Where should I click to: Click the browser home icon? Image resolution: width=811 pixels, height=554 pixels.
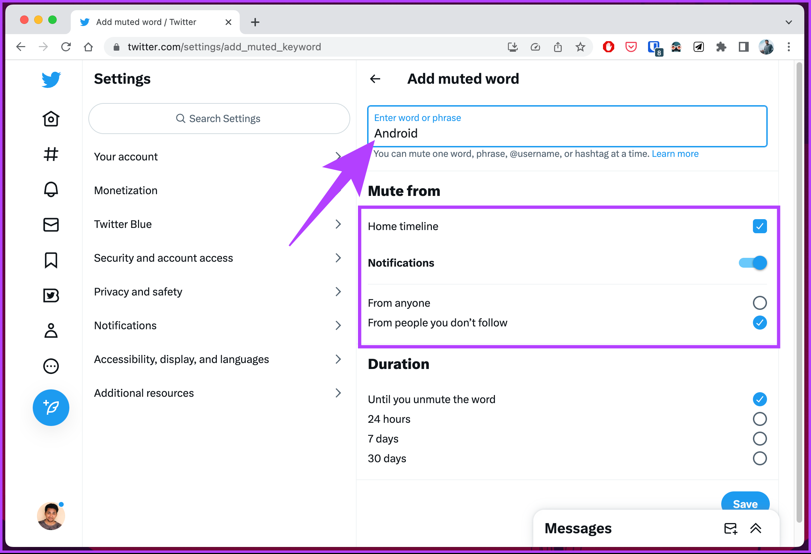coord(88,47)
